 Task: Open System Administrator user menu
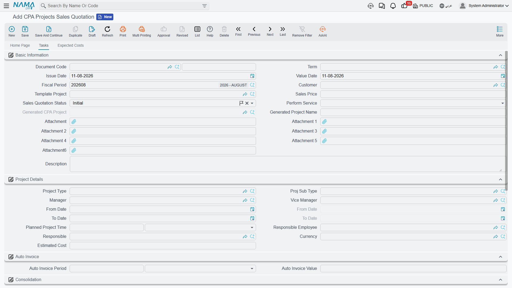[x=484, y=6]
